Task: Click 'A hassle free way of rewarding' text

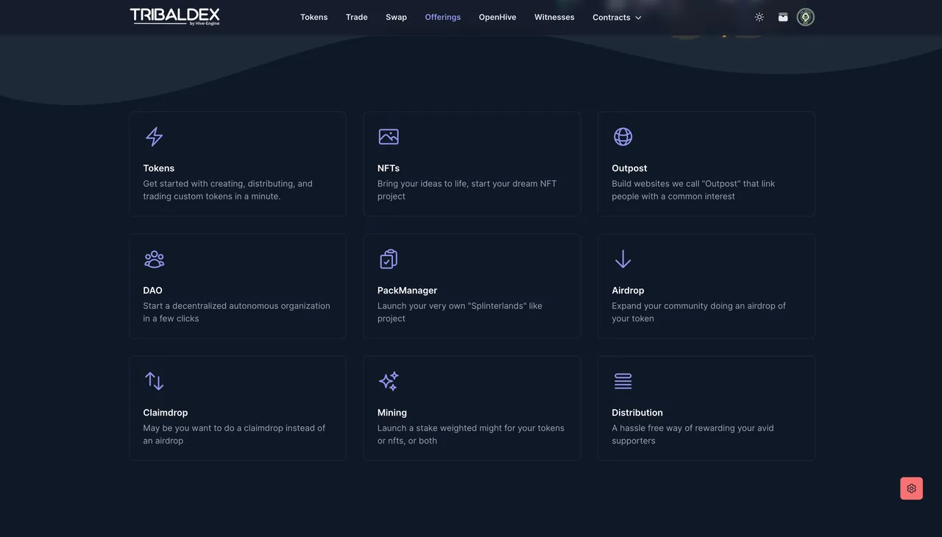Action: tap(693, 434)
